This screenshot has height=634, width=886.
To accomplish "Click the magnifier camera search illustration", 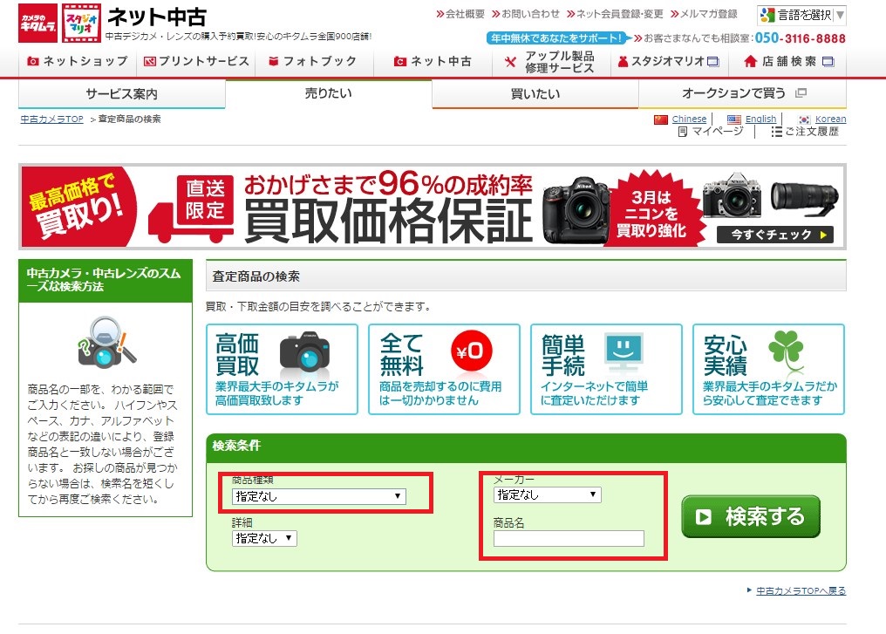I will click(106, 343).
